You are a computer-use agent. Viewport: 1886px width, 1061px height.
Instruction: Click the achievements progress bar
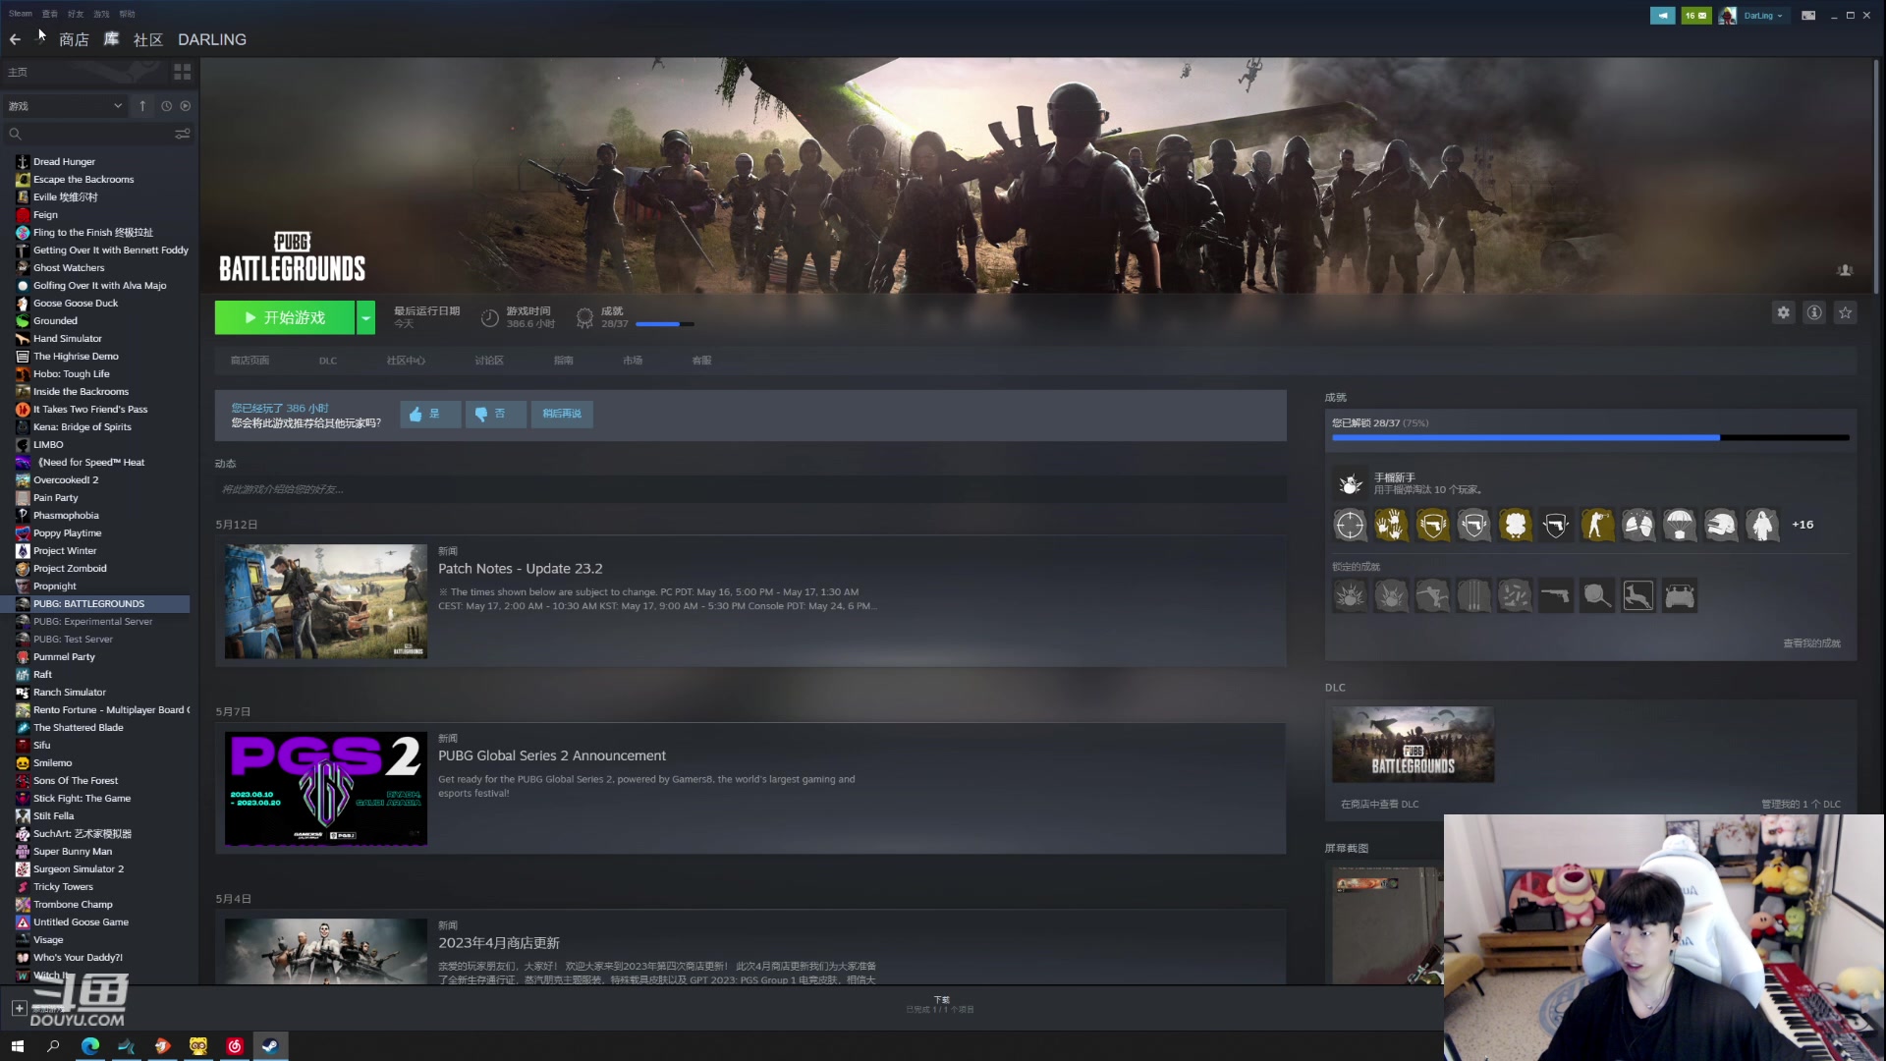click(1588, 437)
